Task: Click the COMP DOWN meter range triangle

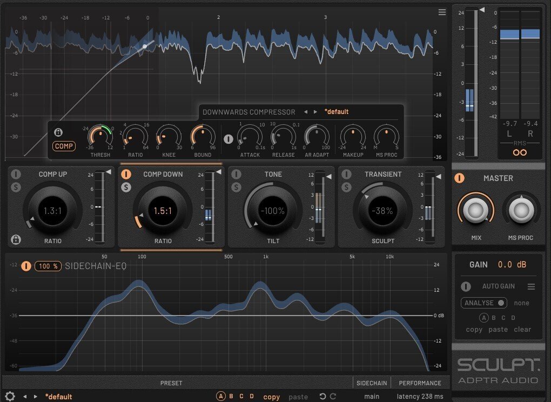Action: pyautogui.click(x=219, y=172)
